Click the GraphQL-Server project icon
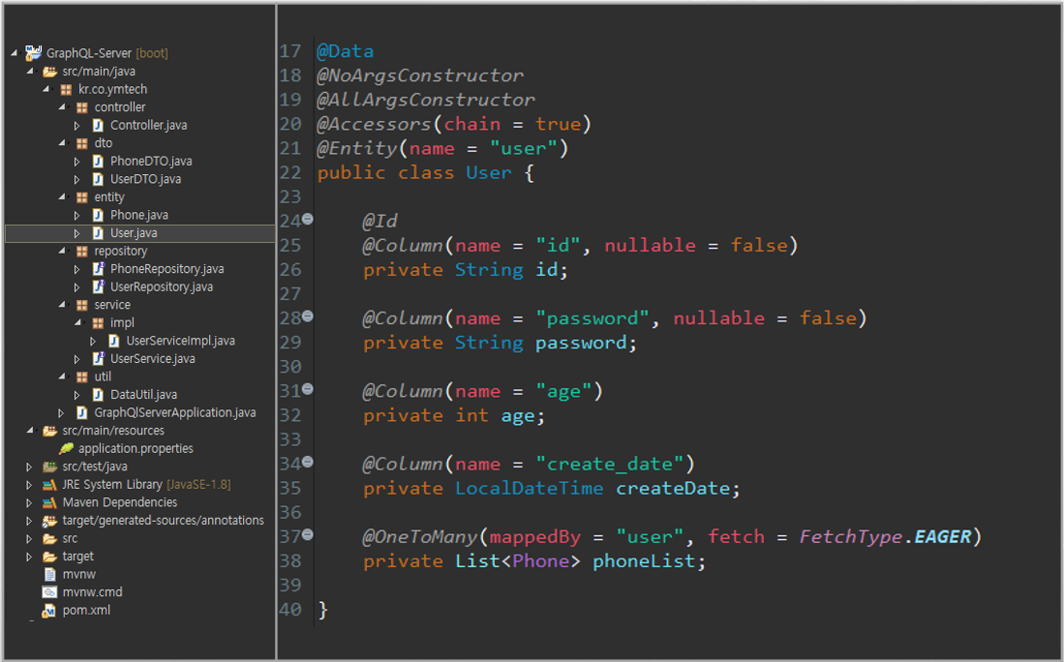This screenshot has width=1064, height=662. coord(34,53)
